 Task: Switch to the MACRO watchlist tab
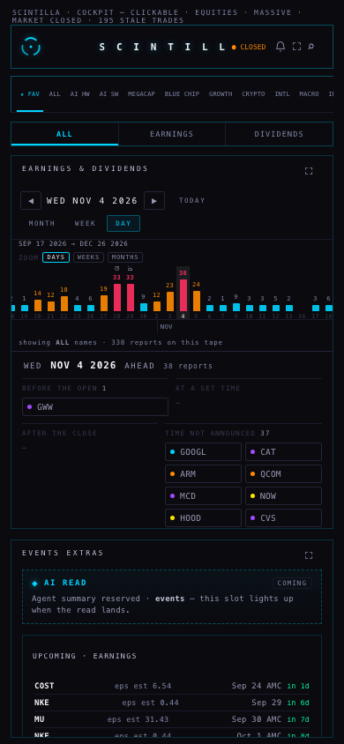[309, 94]
